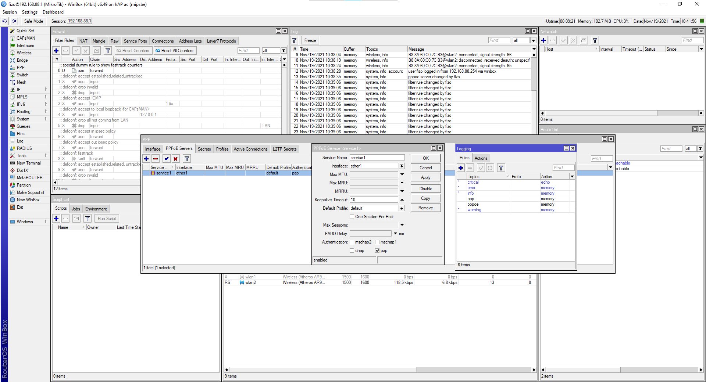Remove selected PPPoE server with minus icon
Image resolution: width=706 pixels, height=382 pixels.
(x=156, y=159)
